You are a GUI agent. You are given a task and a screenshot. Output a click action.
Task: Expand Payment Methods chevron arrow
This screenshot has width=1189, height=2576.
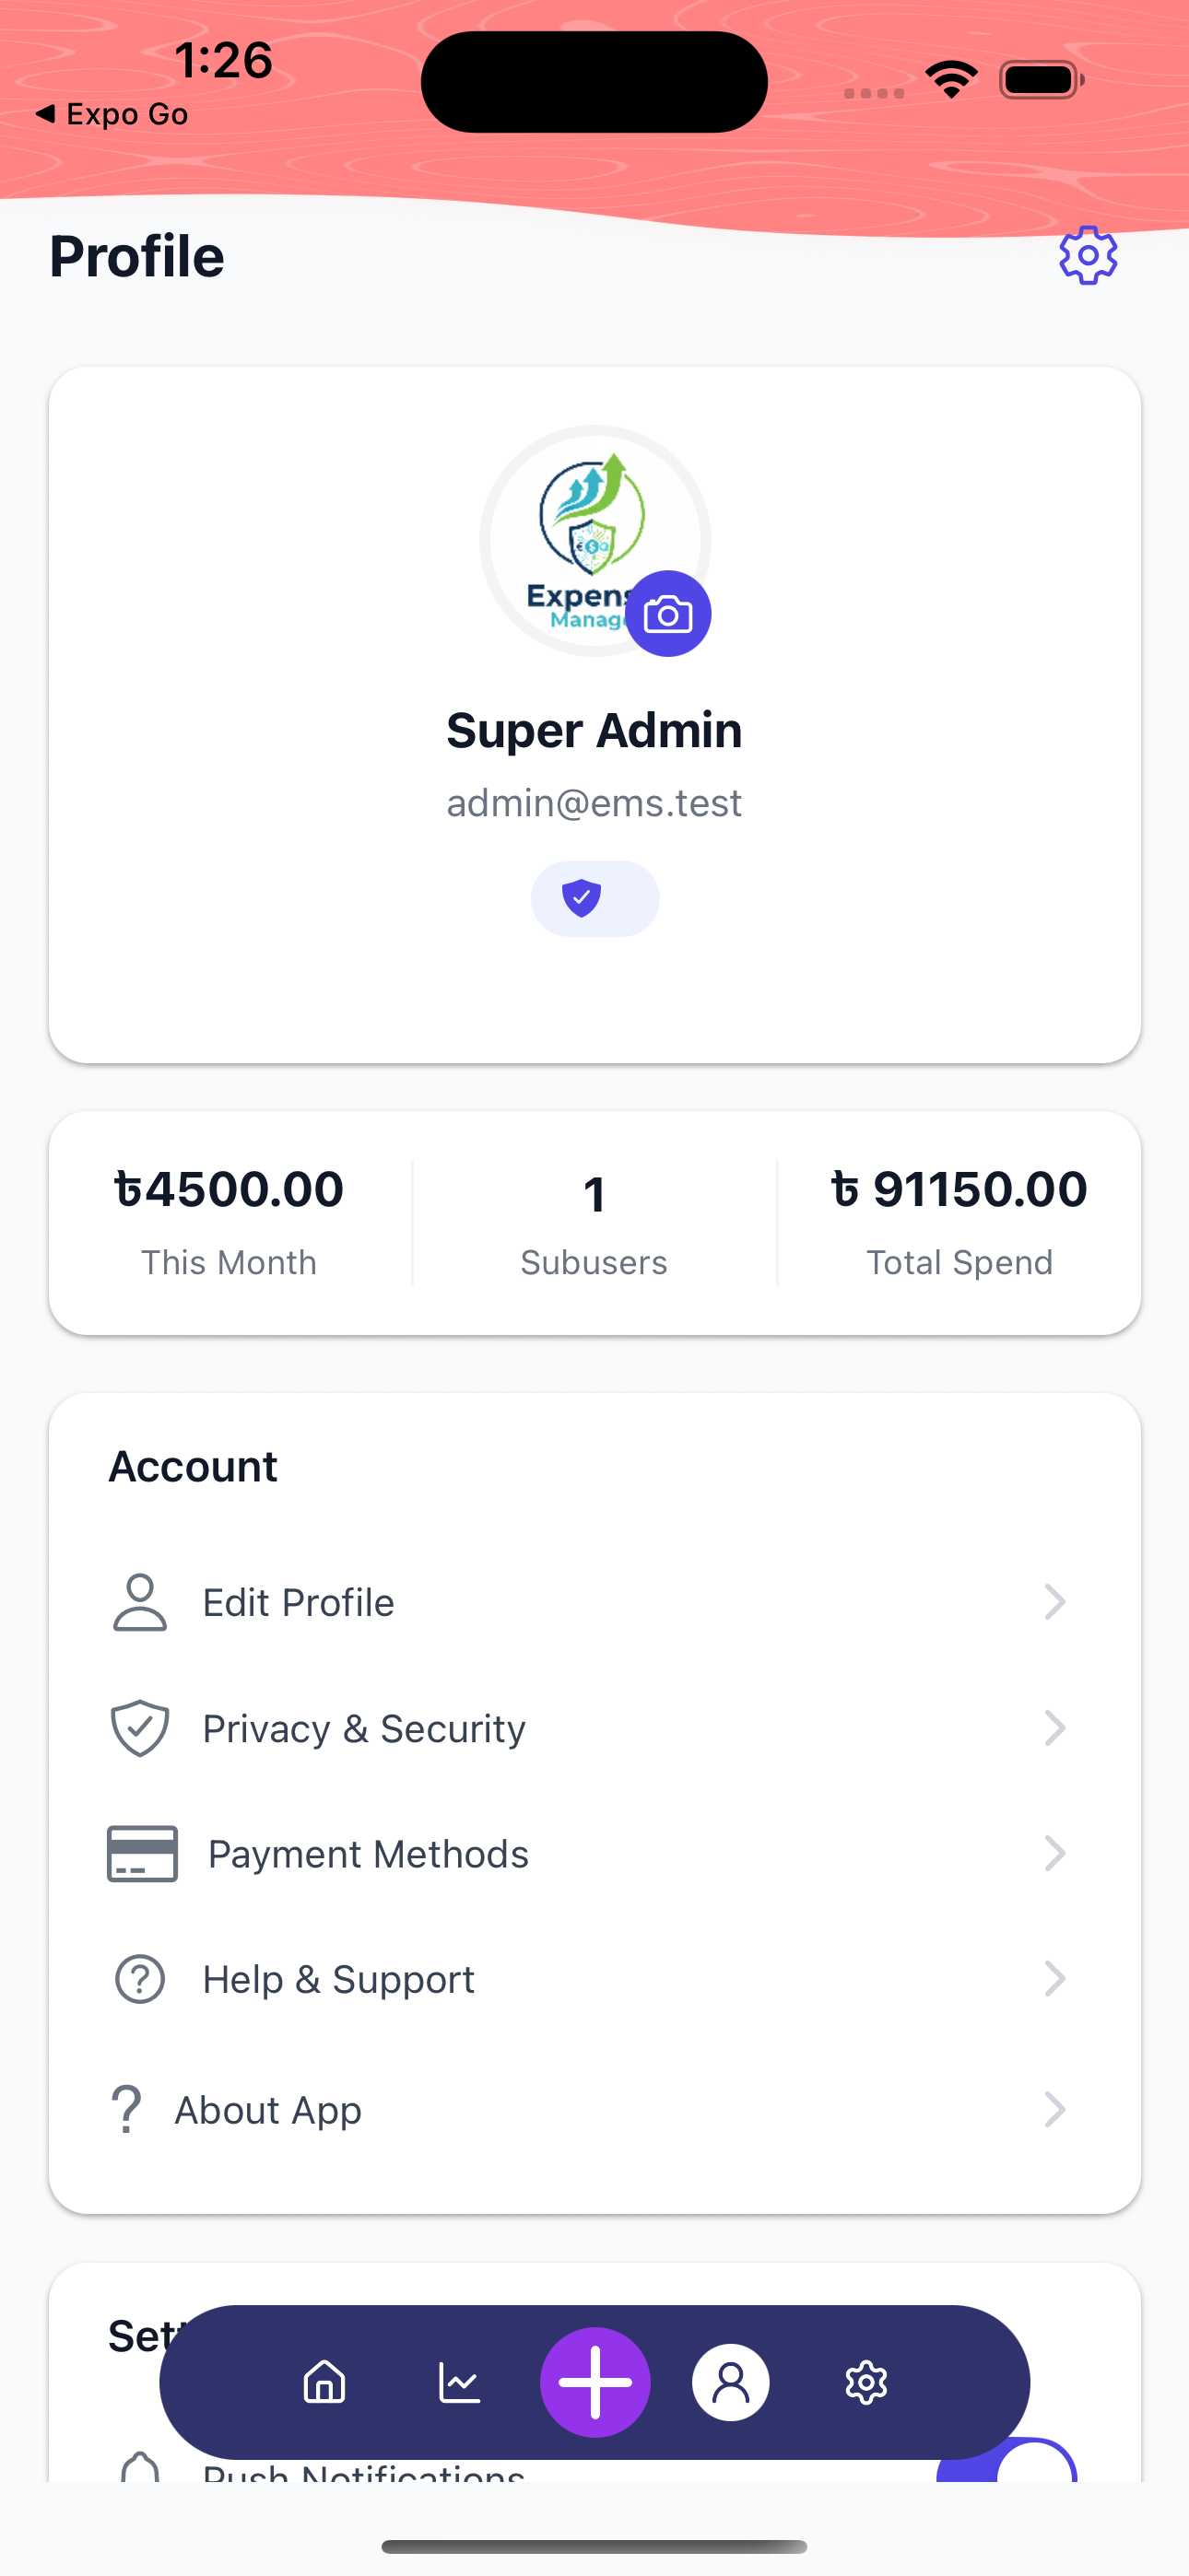pos(1054,1853)
